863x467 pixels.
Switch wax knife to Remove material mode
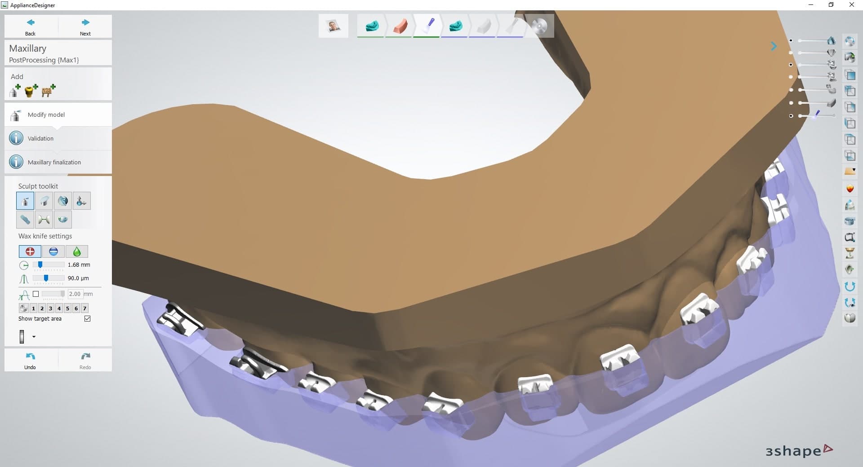pos(53,251)
